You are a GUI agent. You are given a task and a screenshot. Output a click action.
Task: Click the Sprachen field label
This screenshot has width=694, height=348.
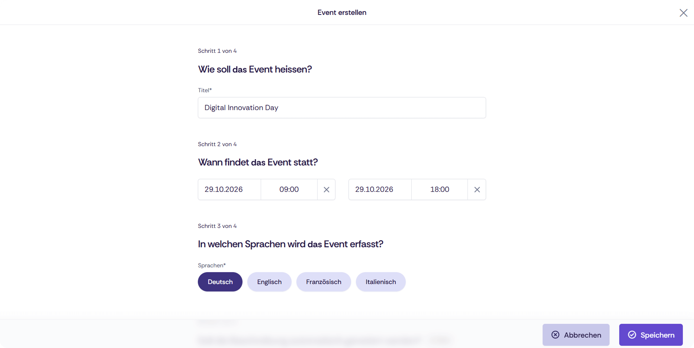pos(212,265)
